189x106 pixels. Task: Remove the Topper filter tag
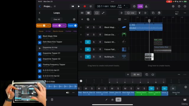75,26
